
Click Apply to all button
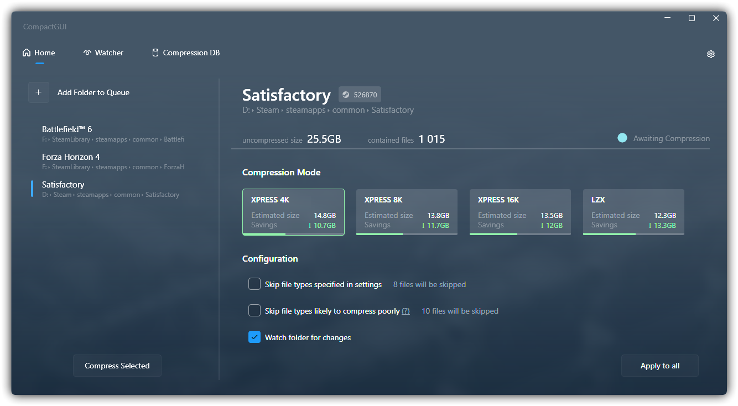coord(660,366)
